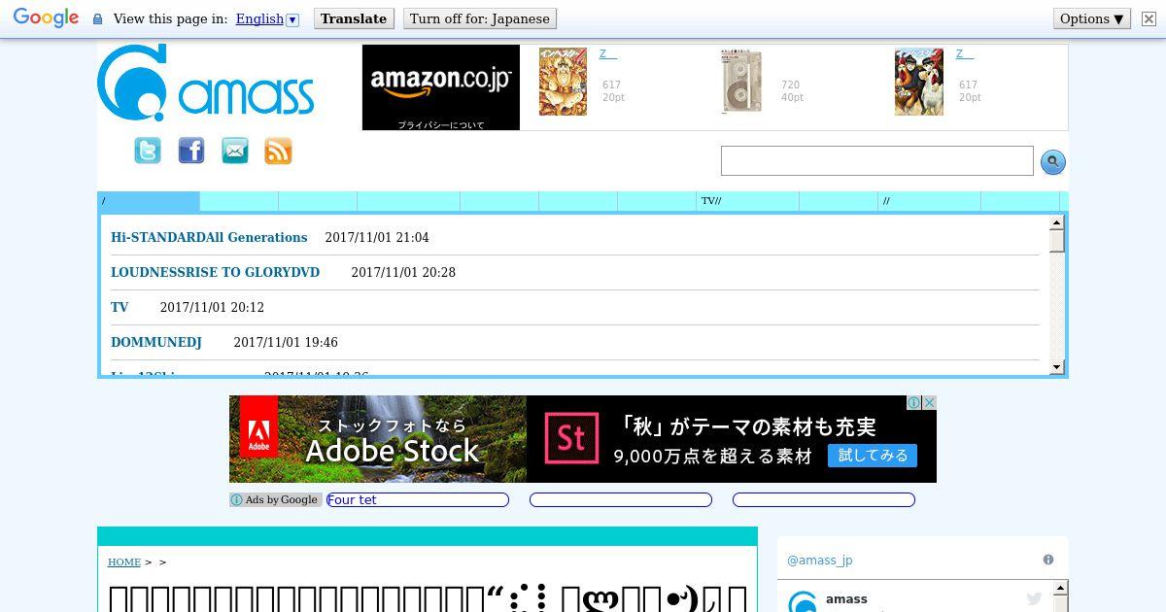Click the mail envelope icon
Viewport: 1166px width, 612px height.
[235, 151]
